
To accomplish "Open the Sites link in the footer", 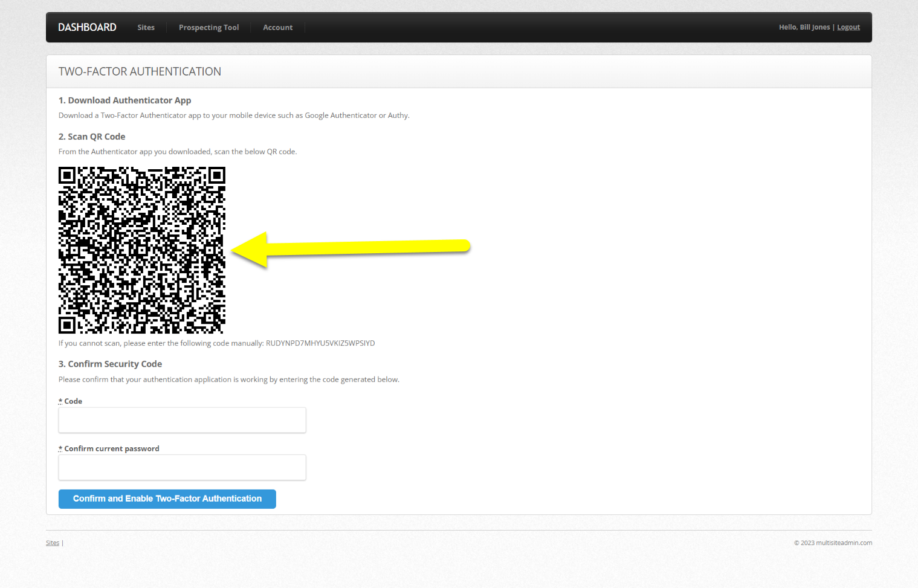I will (53, 543).
